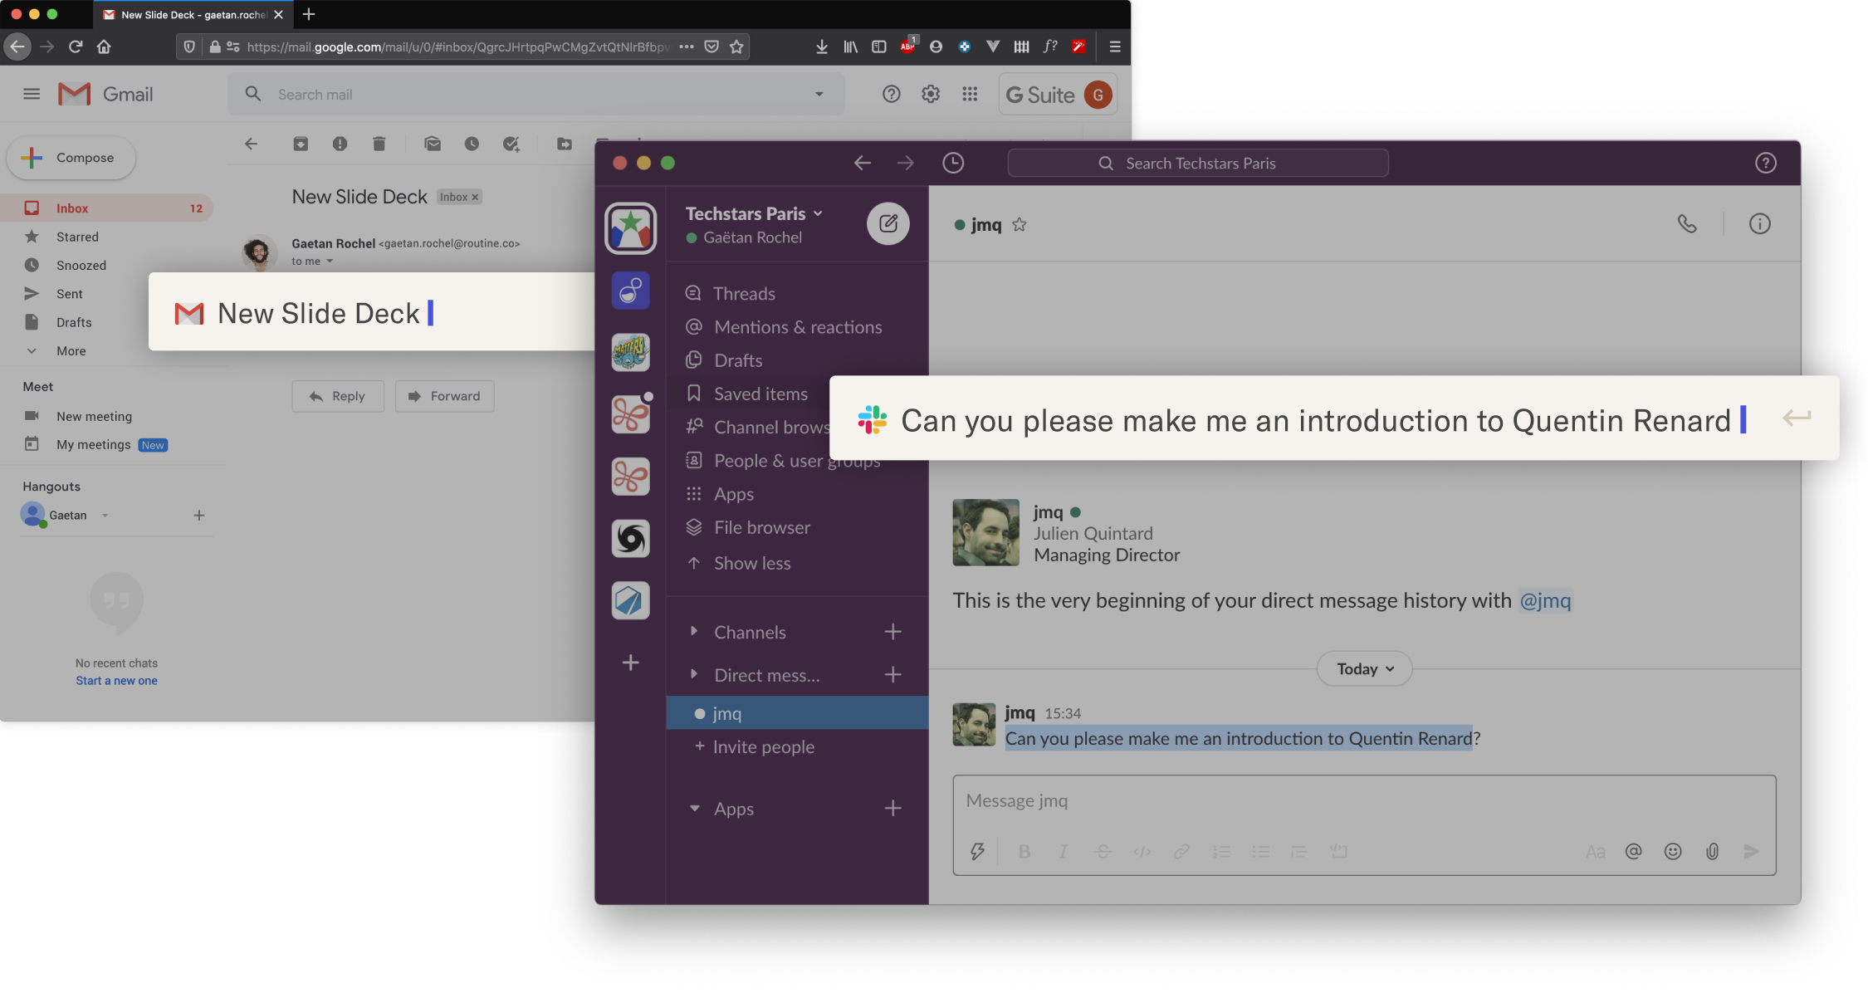Click the Search Techstars Paris field
The width and height of the screenshot is (1868, 993).
(x=1198, y=163)
